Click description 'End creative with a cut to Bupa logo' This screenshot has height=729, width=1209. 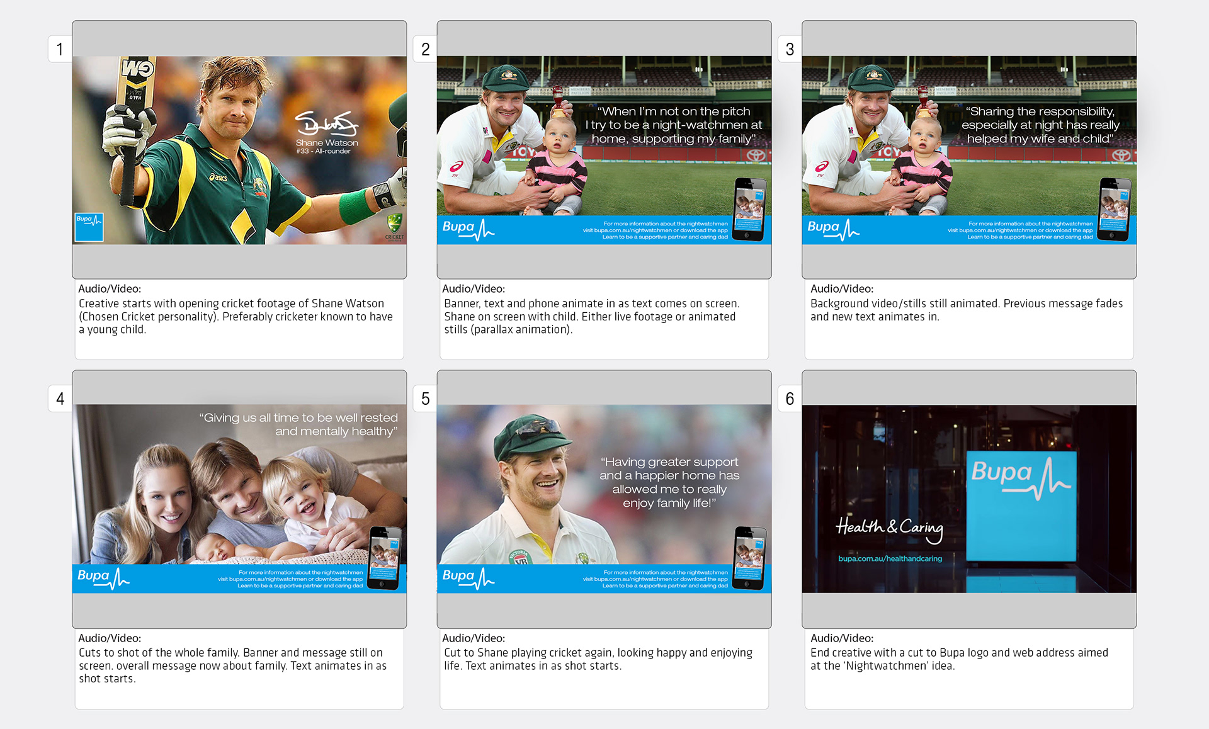pos(959,659)
